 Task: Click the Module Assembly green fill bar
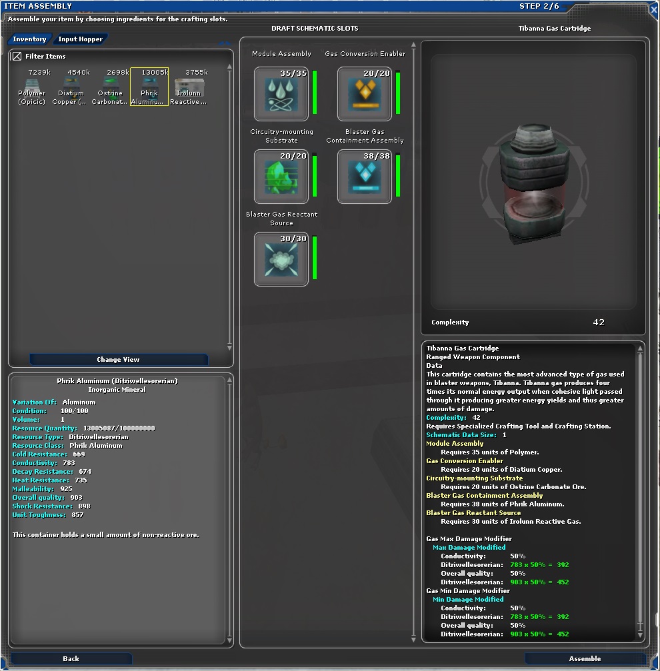pos(315,93)
